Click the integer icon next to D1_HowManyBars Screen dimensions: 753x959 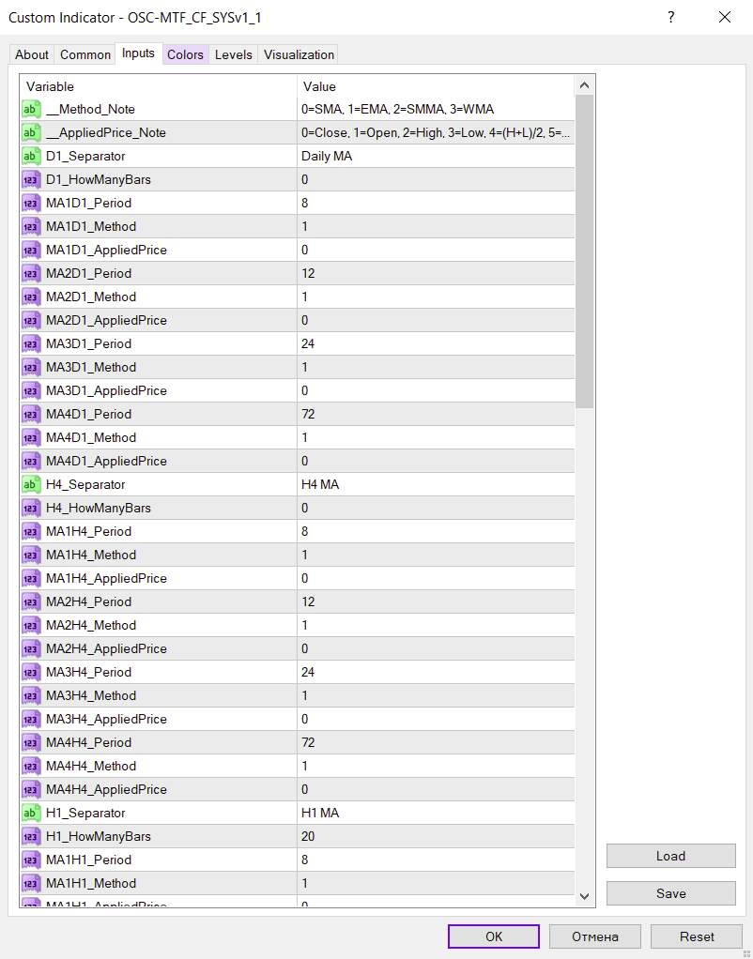[31, 179]
